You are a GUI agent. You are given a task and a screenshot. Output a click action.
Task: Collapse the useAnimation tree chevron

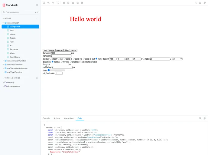(x=3, y=23)
